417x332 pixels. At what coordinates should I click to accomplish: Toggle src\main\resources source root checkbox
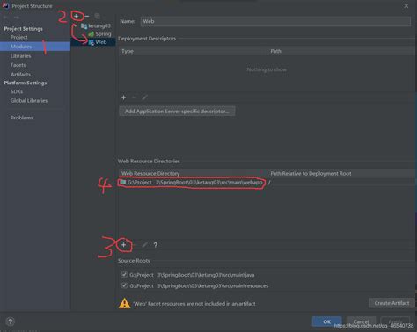(124, 285)
